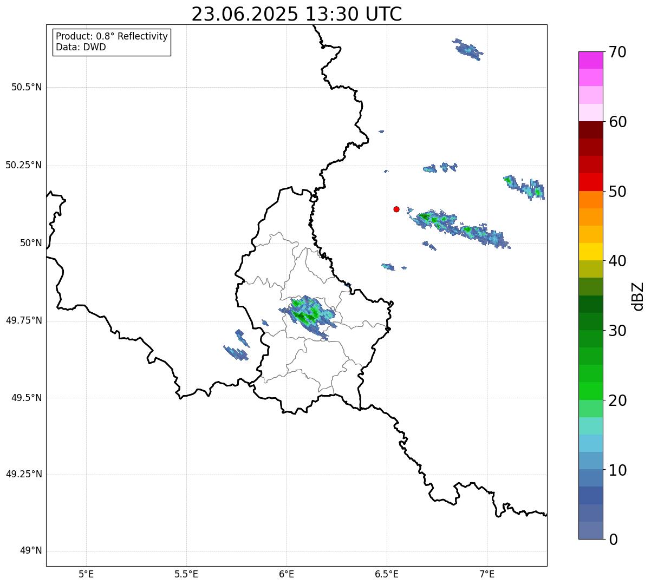Click the 6.5°E longitude label
The height and width of the screenshot is (585, 651).
387,574
